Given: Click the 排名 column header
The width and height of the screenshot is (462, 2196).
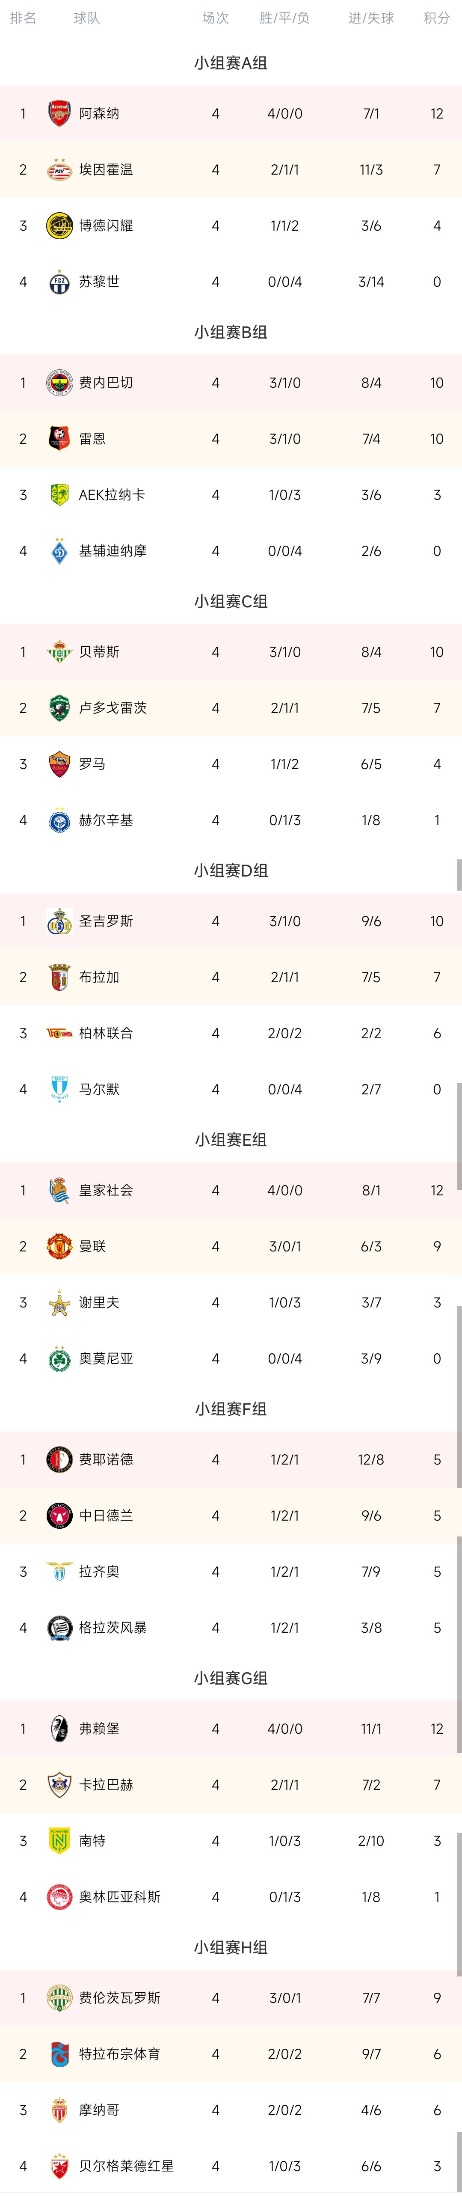Looking at the screenshot, I should pos(23,18).
